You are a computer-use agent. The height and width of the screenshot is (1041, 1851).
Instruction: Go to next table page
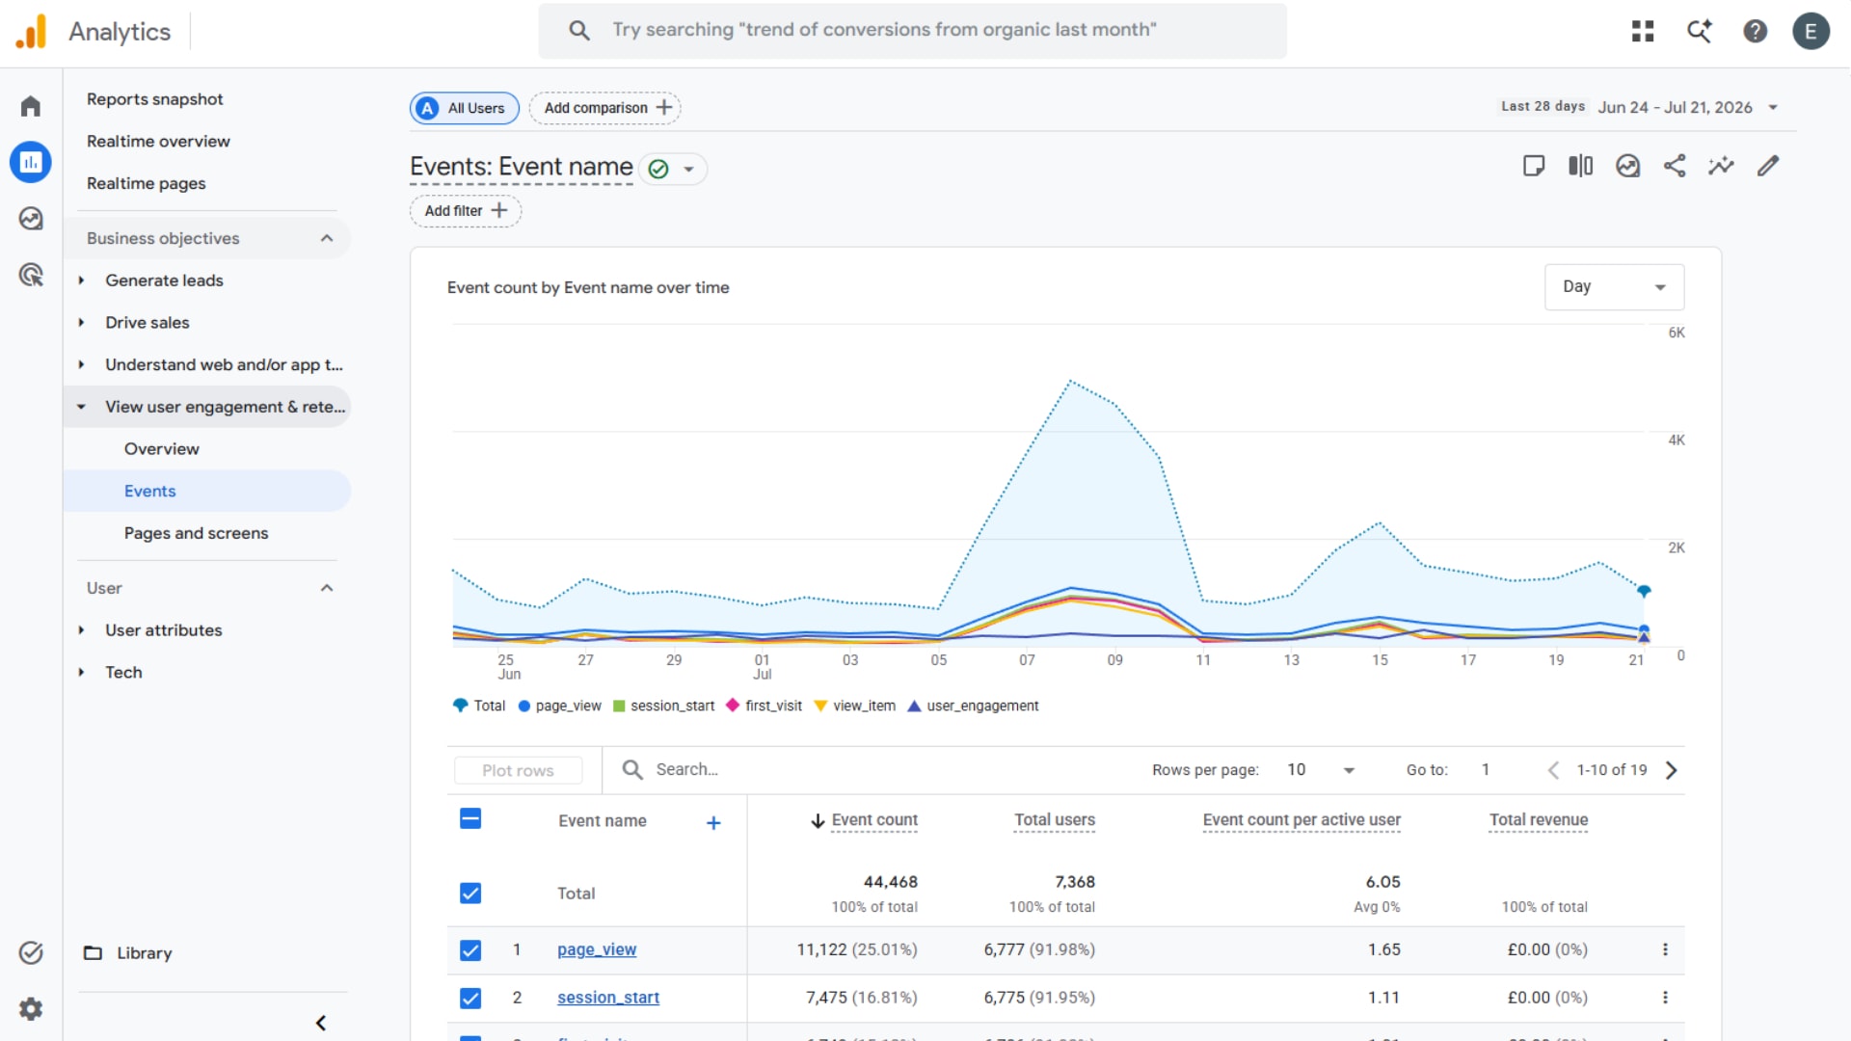coord(1672,770)
